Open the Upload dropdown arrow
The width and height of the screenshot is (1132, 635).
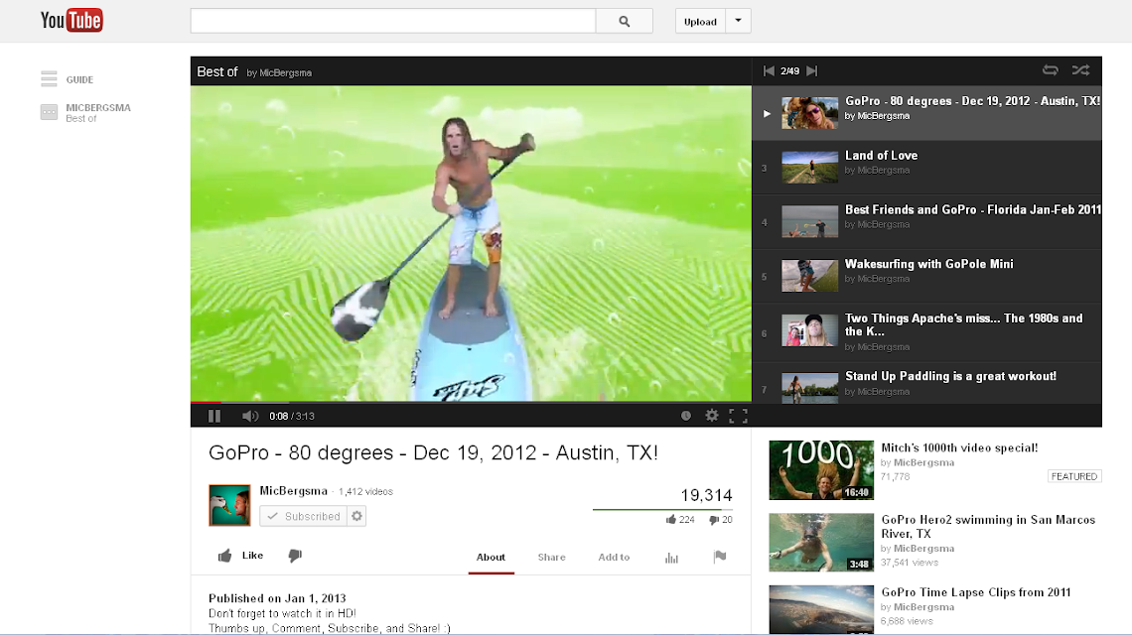click(x=738, y=21)
